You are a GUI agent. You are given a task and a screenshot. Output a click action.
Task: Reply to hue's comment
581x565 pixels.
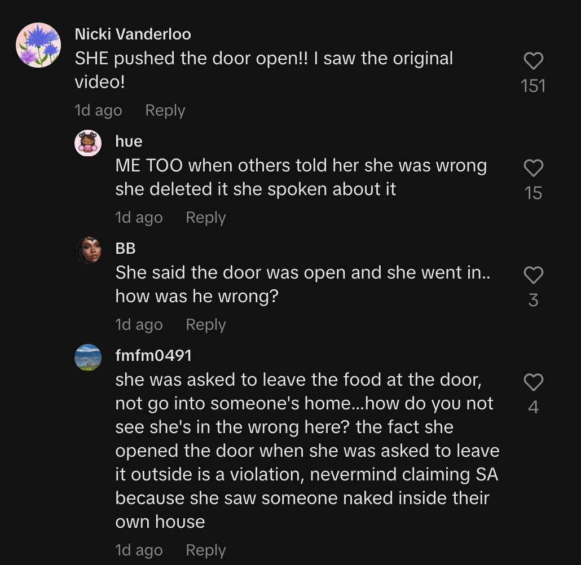click(205, 218)
